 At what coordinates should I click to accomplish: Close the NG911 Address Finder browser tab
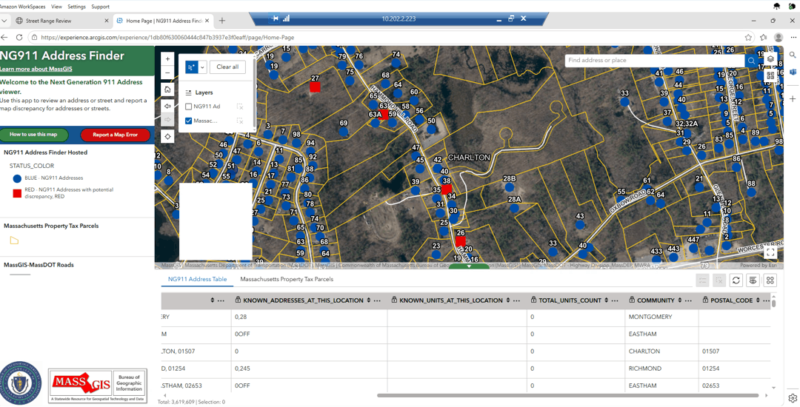207,21
